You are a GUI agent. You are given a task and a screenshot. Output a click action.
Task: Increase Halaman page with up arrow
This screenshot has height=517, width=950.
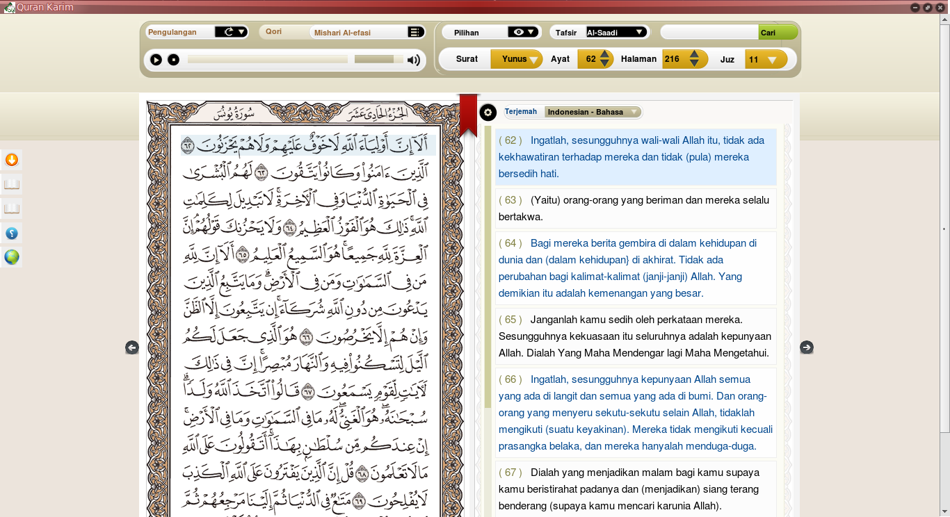click(694, 54)
